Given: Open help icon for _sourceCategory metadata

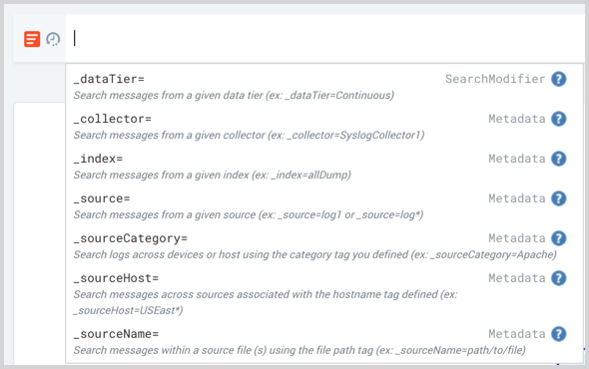Looking at the screenshot, I should pos(559,238).
